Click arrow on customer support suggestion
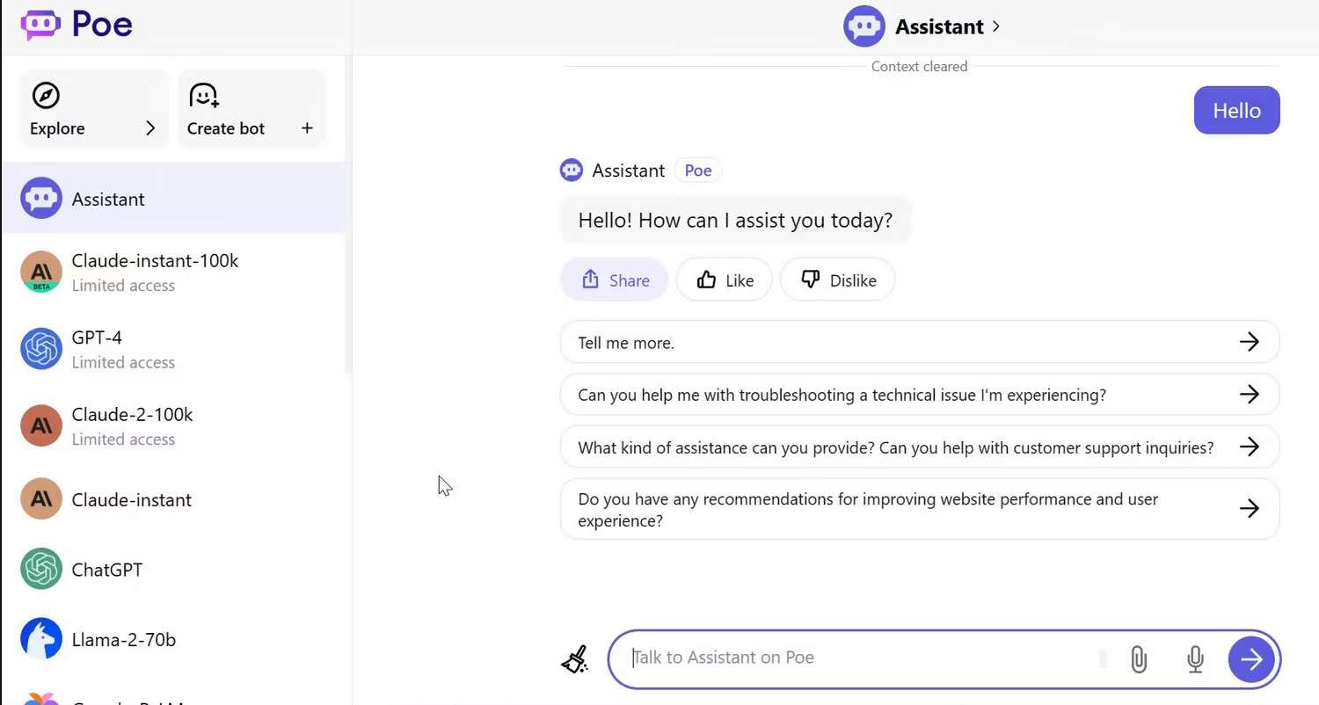The image size is (1319, 705). pos(1249,447)
